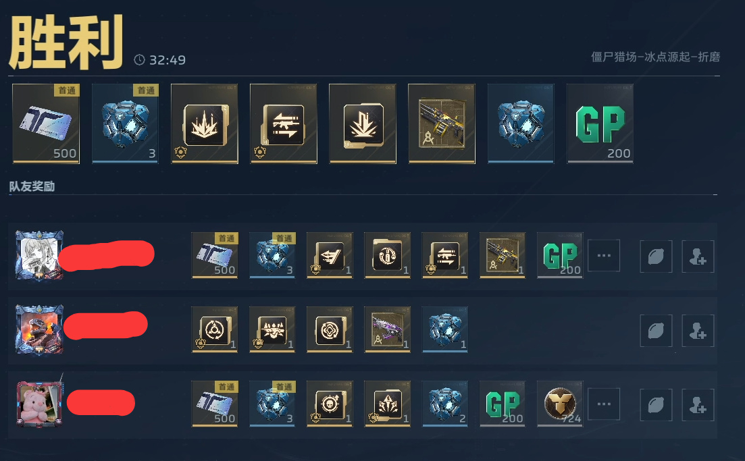Click the first teammate's GP 200 reward

[x=560, y=255]
